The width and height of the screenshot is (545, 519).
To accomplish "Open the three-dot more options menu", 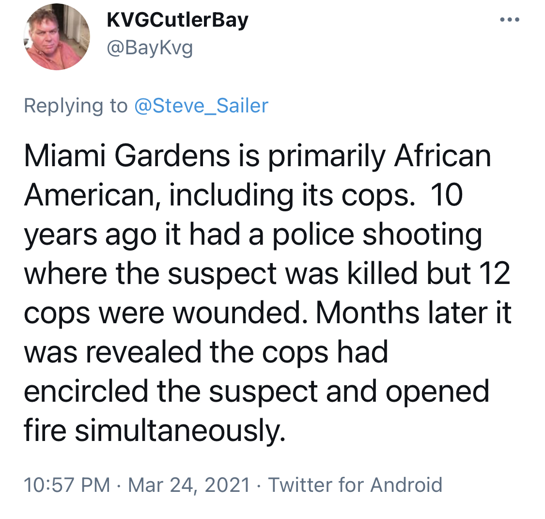I will point(510,20).
